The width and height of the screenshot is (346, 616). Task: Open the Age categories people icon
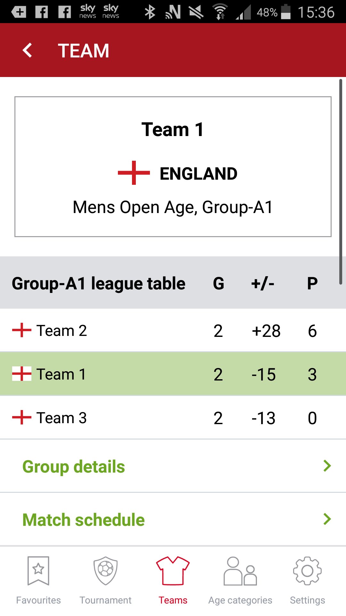(240, 571)
